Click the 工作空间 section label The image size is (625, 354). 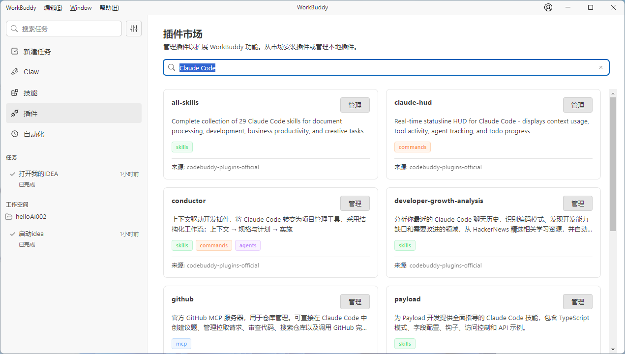click(17, 204)
